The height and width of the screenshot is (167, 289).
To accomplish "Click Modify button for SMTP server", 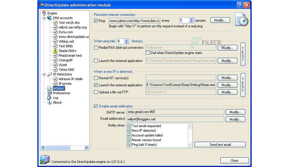I will coord(235,112).
